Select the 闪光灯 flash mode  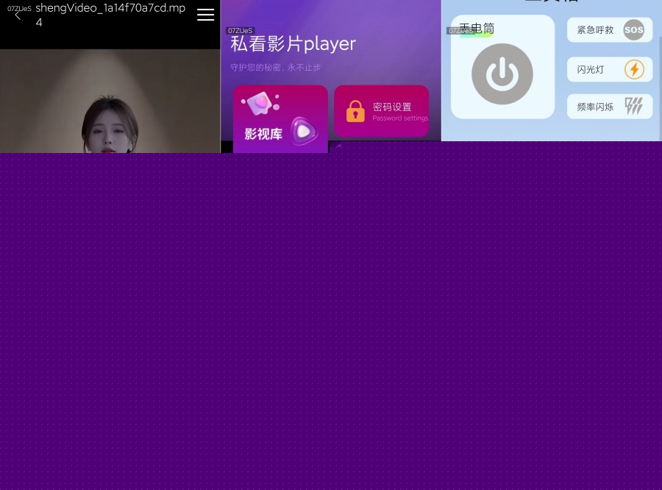coord(610,69)
